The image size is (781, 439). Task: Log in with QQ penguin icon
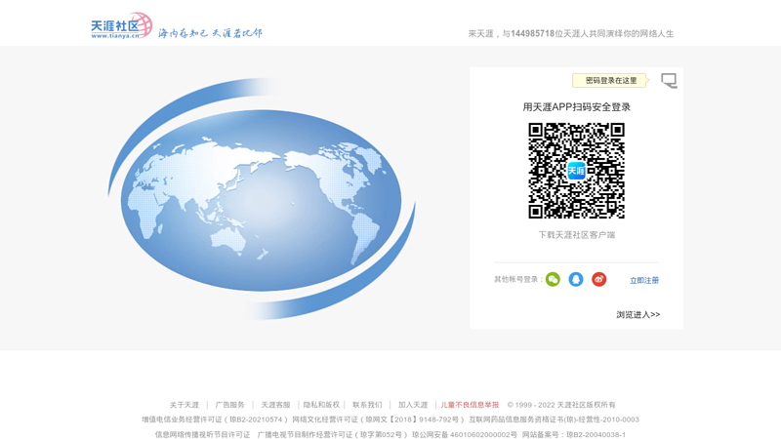(576, 279)
